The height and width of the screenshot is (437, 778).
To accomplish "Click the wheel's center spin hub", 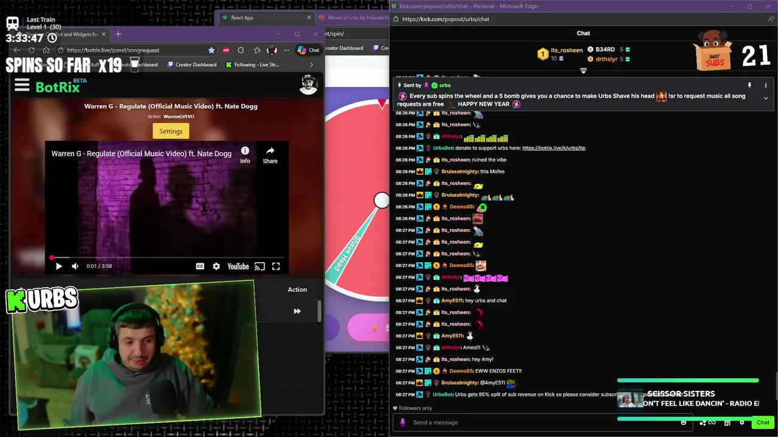I will pos(382,200).
